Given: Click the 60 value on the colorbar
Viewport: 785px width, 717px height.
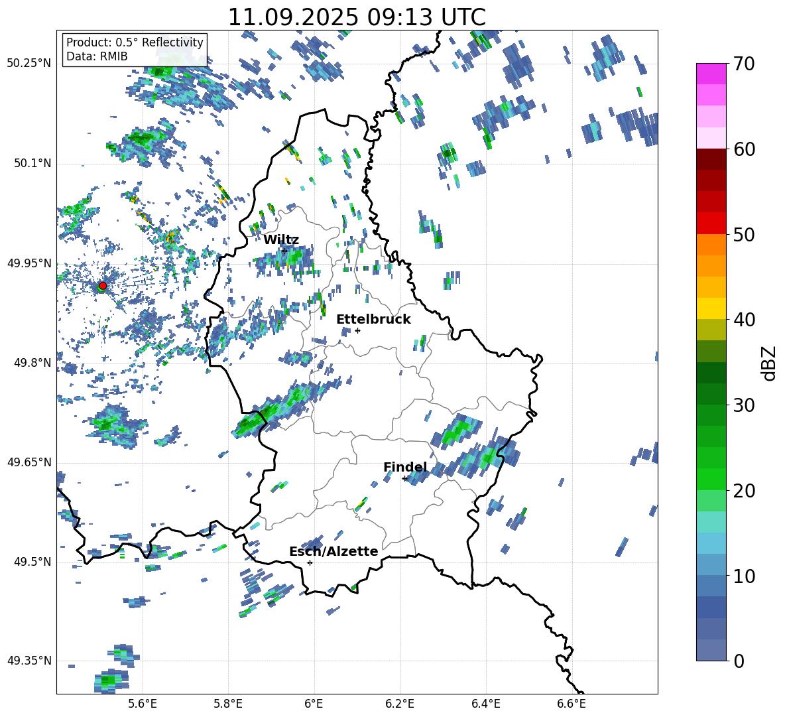Looking at the screenshot, I should pos(743,149).
